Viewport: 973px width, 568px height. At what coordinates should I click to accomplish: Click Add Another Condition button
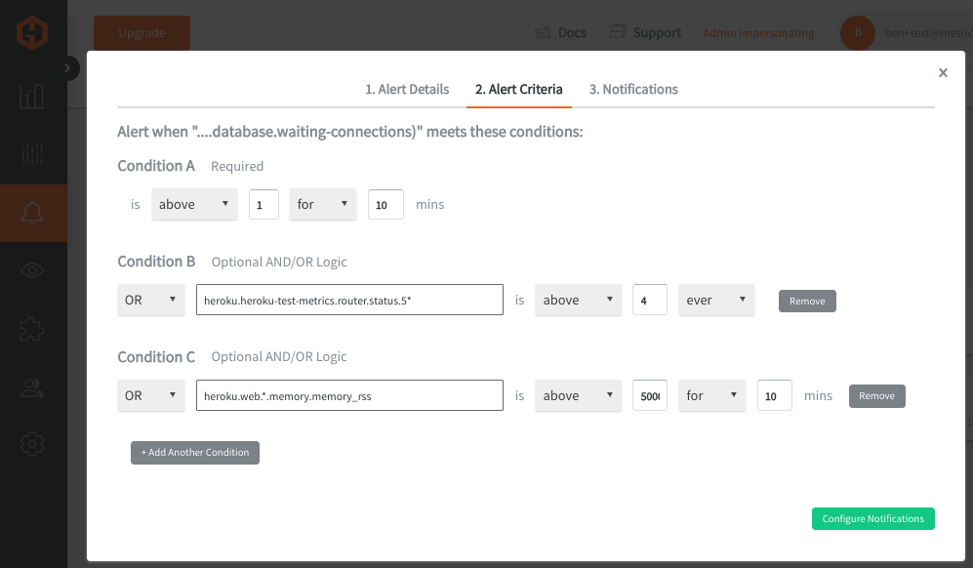(x=195, y=453)
